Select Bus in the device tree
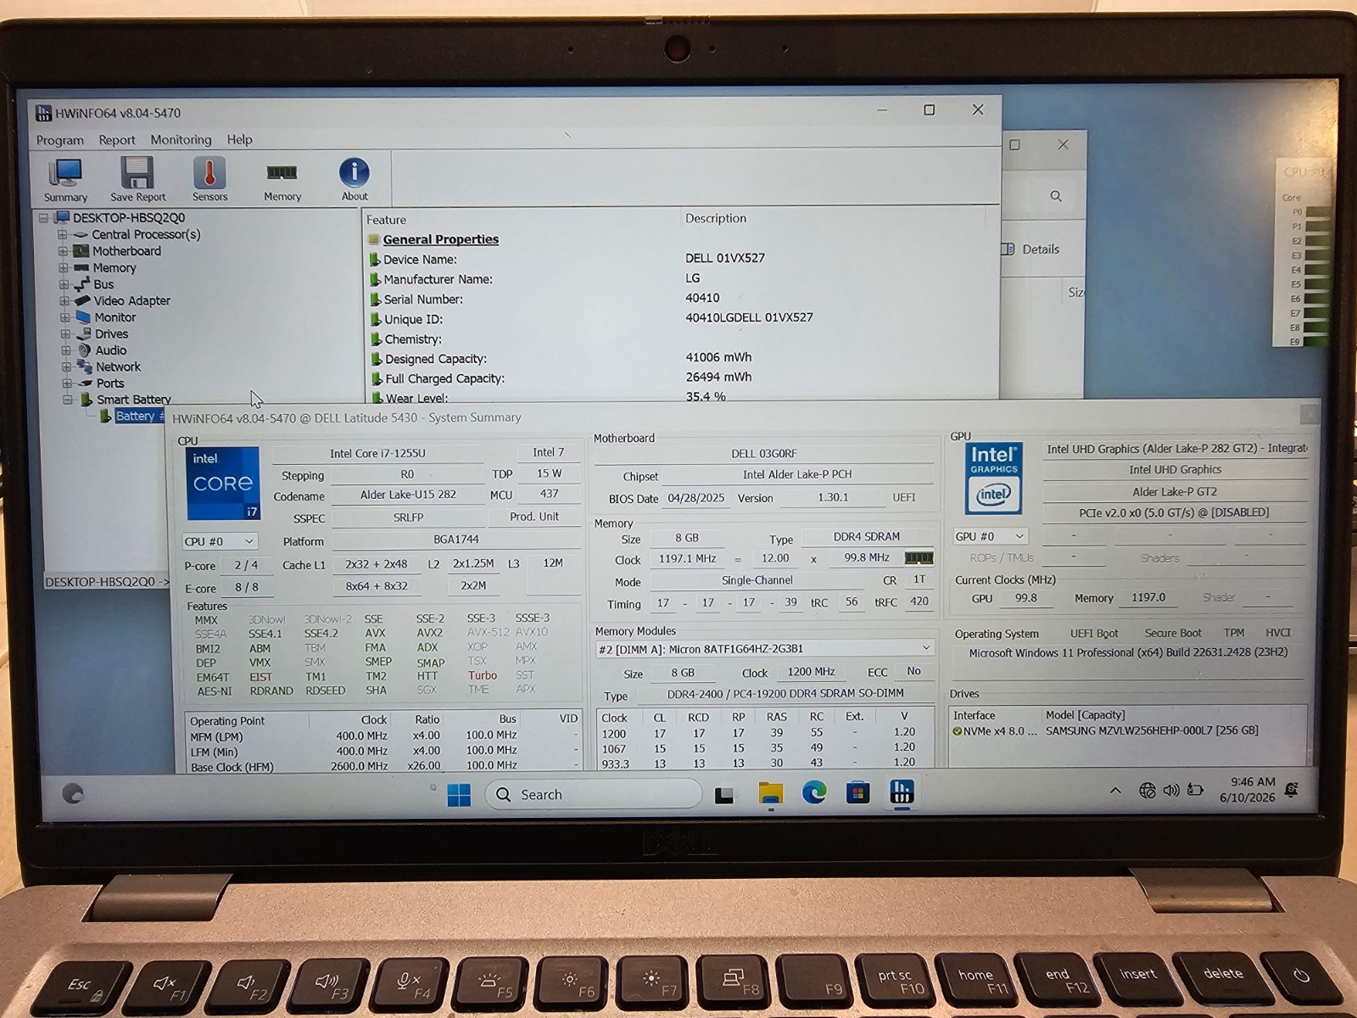This screenshot has height=1018, width=1357. coord(103,284)
